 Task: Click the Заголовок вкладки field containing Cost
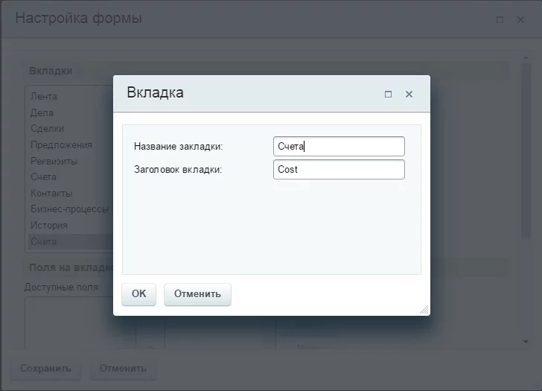339,170
